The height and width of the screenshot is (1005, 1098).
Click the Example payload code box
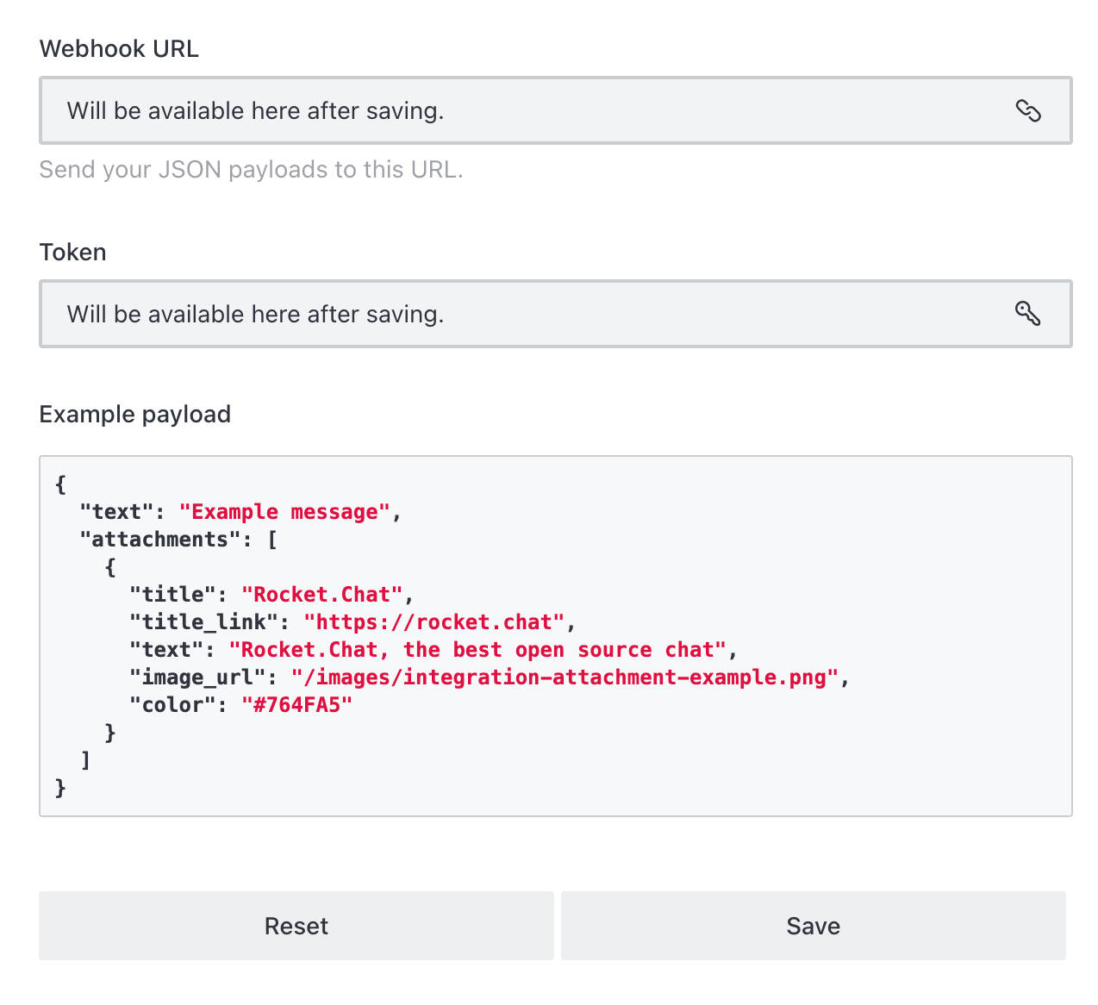point(556,636)
